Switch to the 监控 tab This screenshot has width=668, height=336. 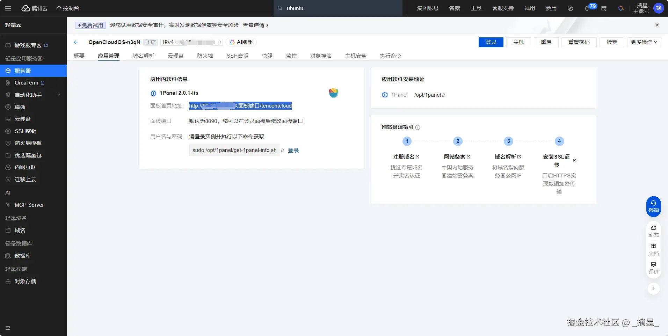pos(291,56)
